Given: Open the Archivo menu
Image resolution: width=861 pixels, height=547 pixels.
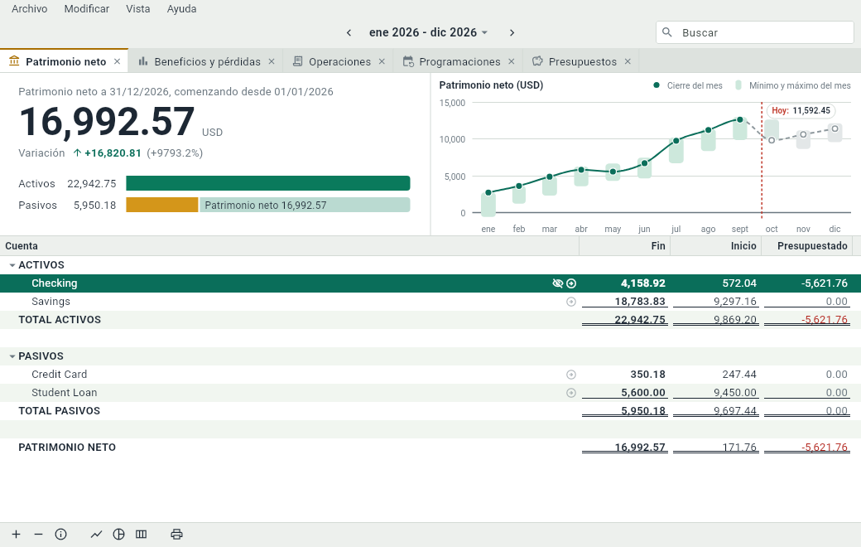Looking at the screenshot, I should (x=30, y=9).
